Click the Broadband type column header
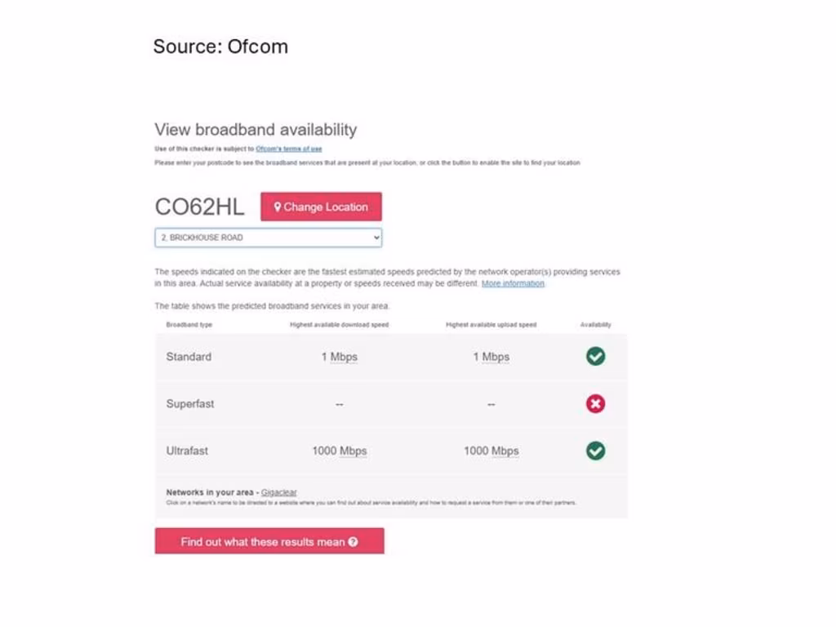The height and width of the screenshot is (627, 836). 189,325
